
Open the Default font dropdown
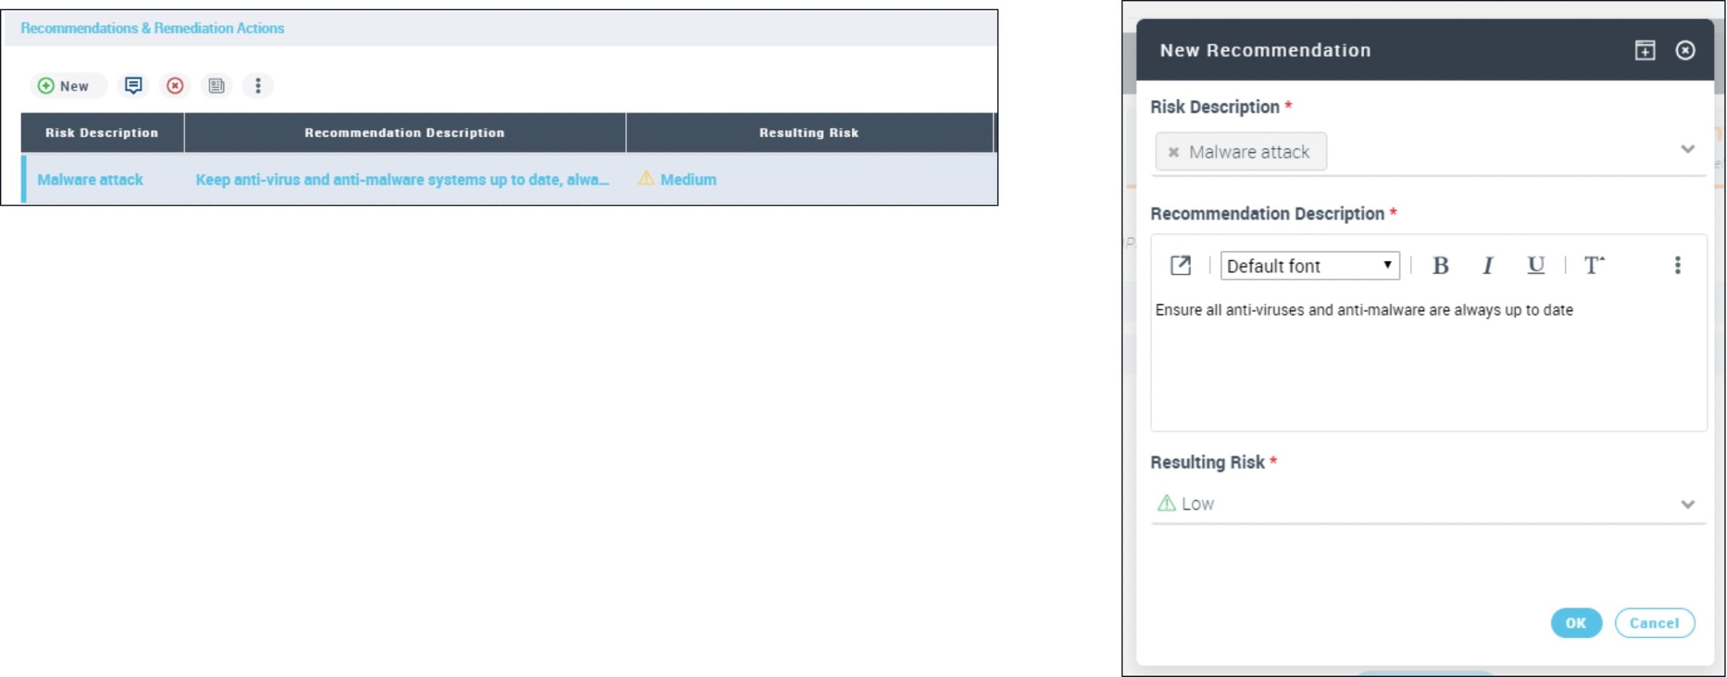click(1309, 266)
